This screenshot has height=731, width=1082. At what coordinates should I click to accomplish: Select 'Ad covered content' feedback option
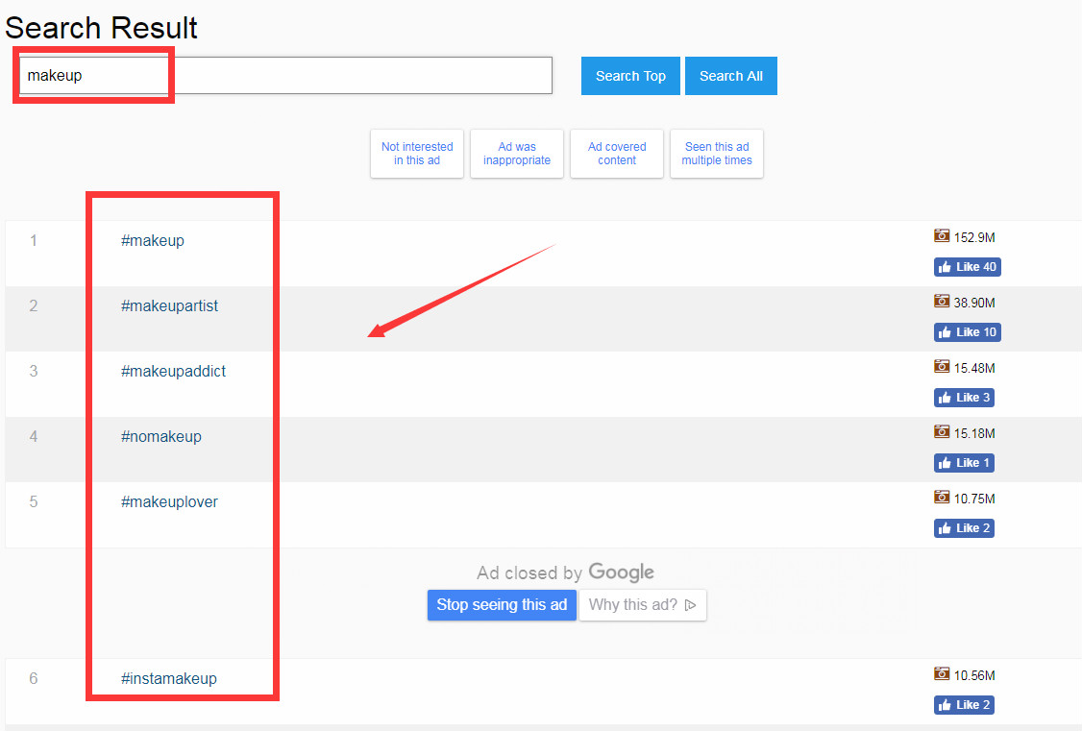617,154
